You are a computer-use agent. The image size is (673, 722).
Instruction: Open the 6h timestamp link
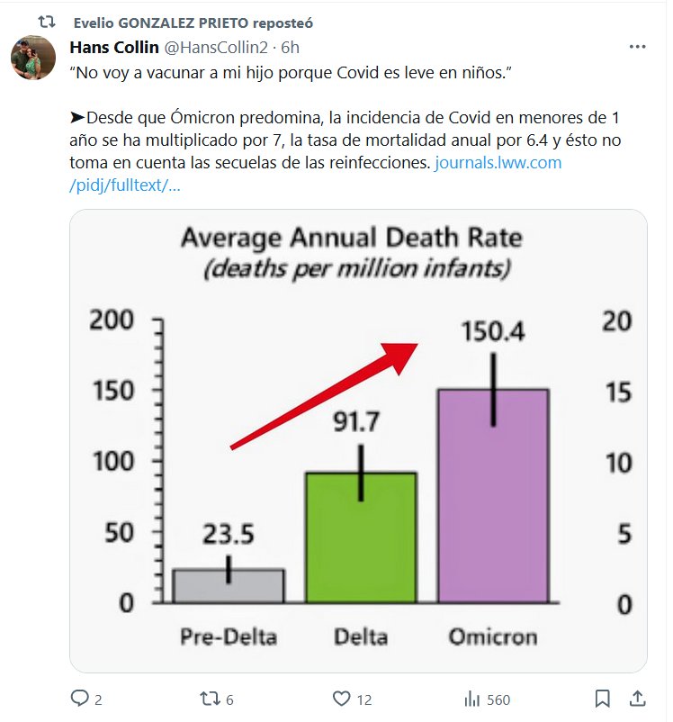[x=291, y=47]
